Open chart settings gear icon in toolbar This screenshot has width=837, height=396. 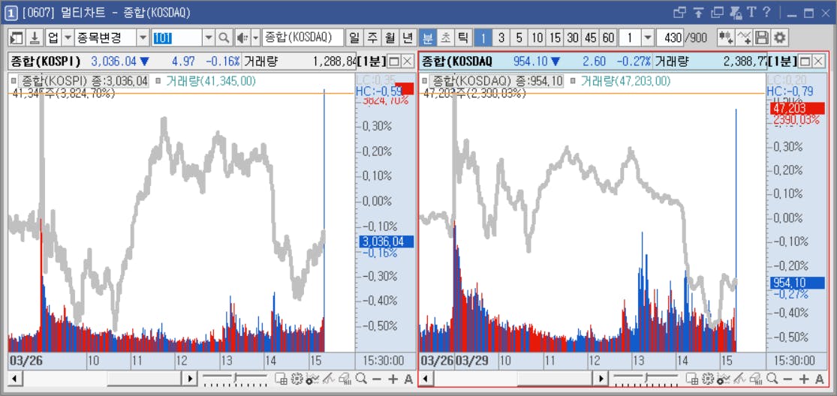click(x=780, y=37)
